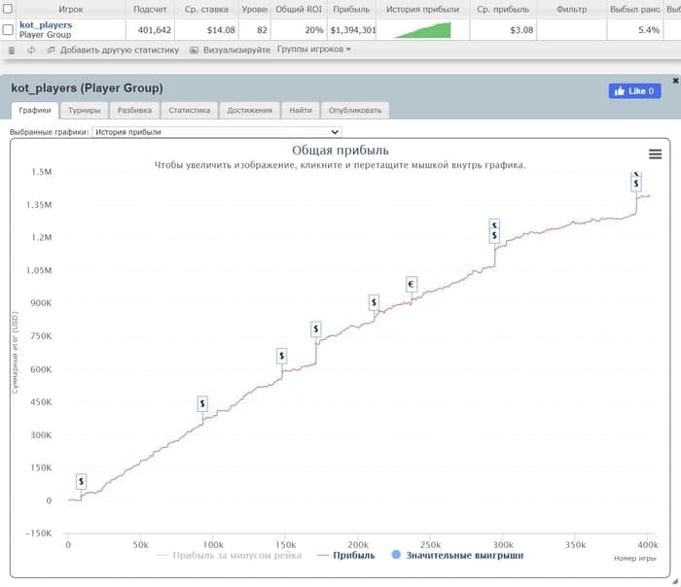Tick the checkbox for kot_players row
The image size is (681, 587).
click(x=8, y=29)
